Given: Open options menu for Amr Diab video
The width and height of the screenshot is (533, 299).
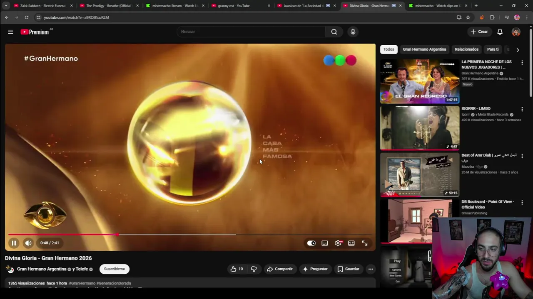Looking at the screenshot, I should point(522,156).
